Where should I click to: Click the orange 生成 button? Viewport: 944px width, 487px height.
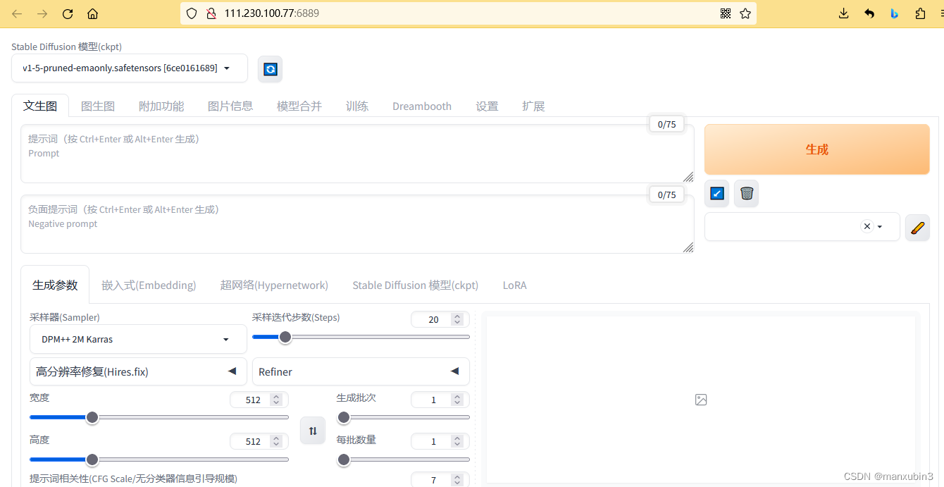point(817,149)
